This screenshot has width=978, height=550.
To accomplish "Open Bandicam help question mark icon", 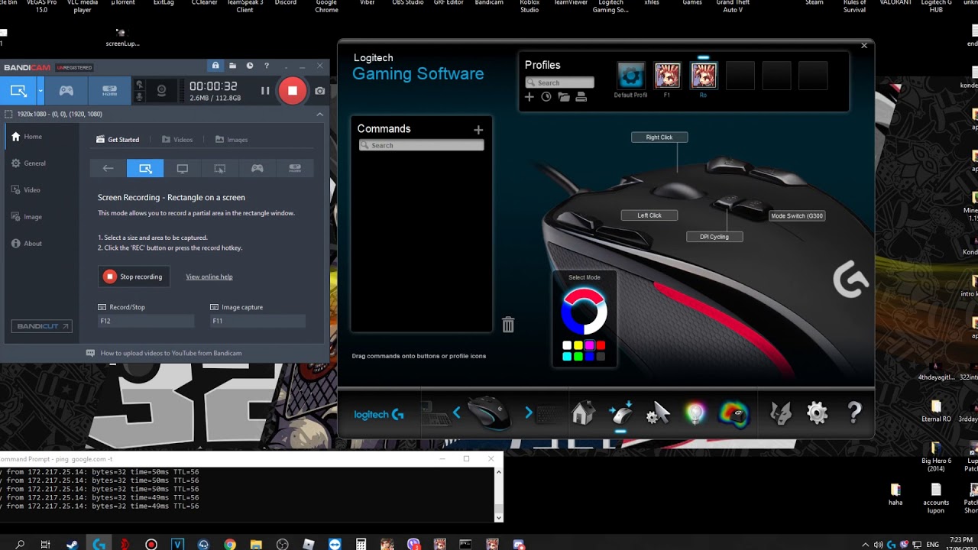I will [x=266, y=66].
